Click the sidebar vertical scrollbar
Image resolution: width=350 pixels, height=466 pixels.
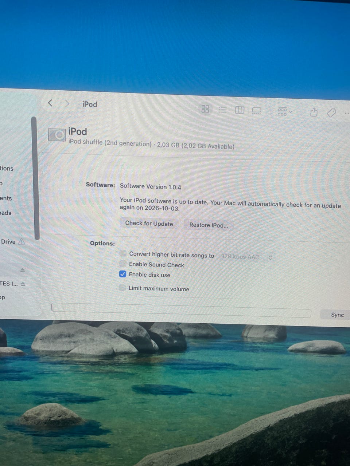tap(35, 178)
